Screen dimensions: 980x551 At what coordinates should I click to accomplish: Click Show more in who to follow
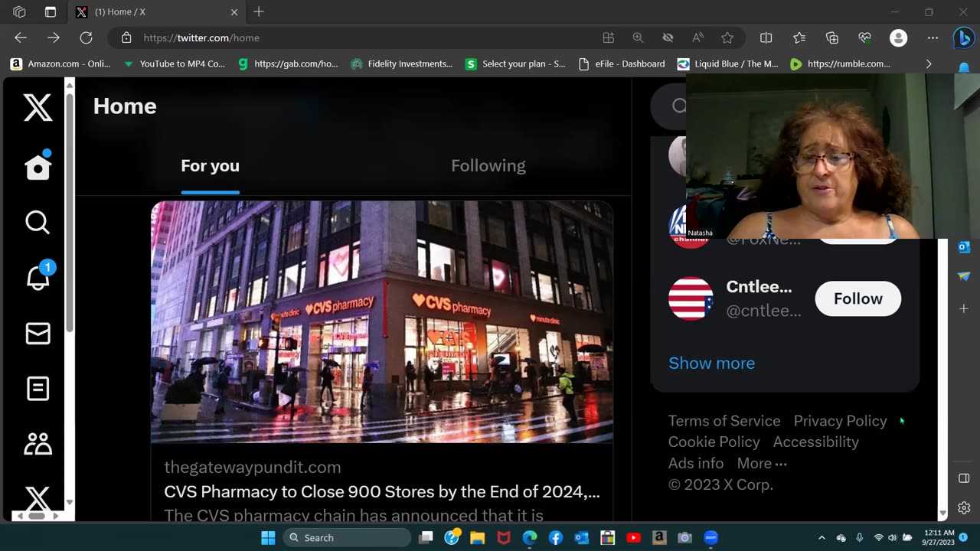click(x=711, y=363)
